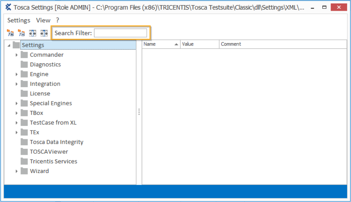Click the widen columns toolbar icon

coord(33,33)
